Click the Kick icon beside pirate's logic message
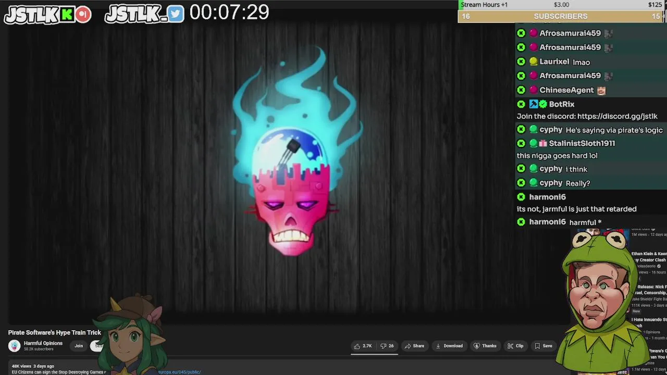 point(521,129)
